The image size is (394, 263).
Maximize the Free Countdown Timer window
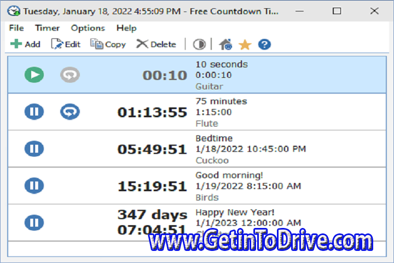pyautogui.click(x=337, y=11)
